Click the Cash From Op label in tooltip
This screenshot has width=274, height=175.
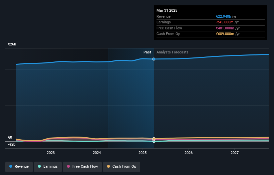click(168, 34)
